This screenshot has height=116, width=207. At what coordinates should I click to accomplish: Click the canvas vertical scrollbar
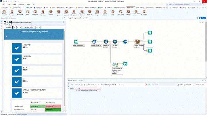click(206, 42)
